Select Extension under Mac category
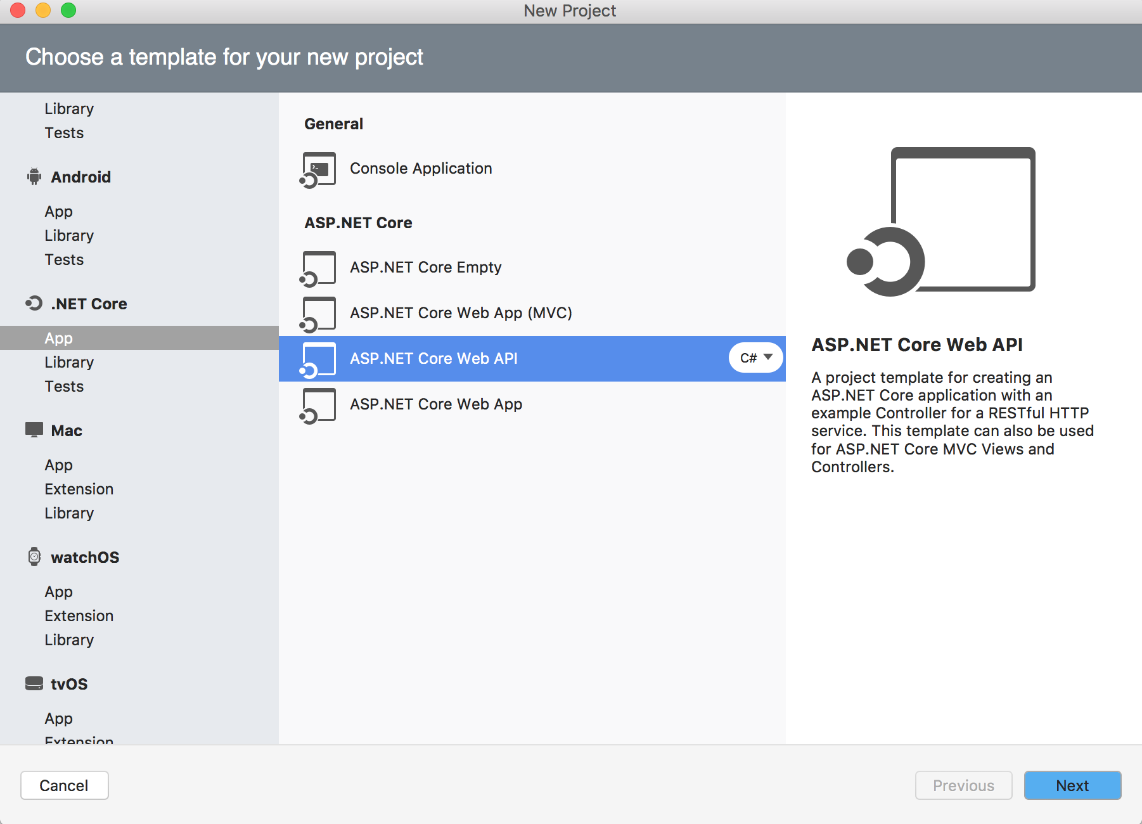1142x824 pixels. 79,489
